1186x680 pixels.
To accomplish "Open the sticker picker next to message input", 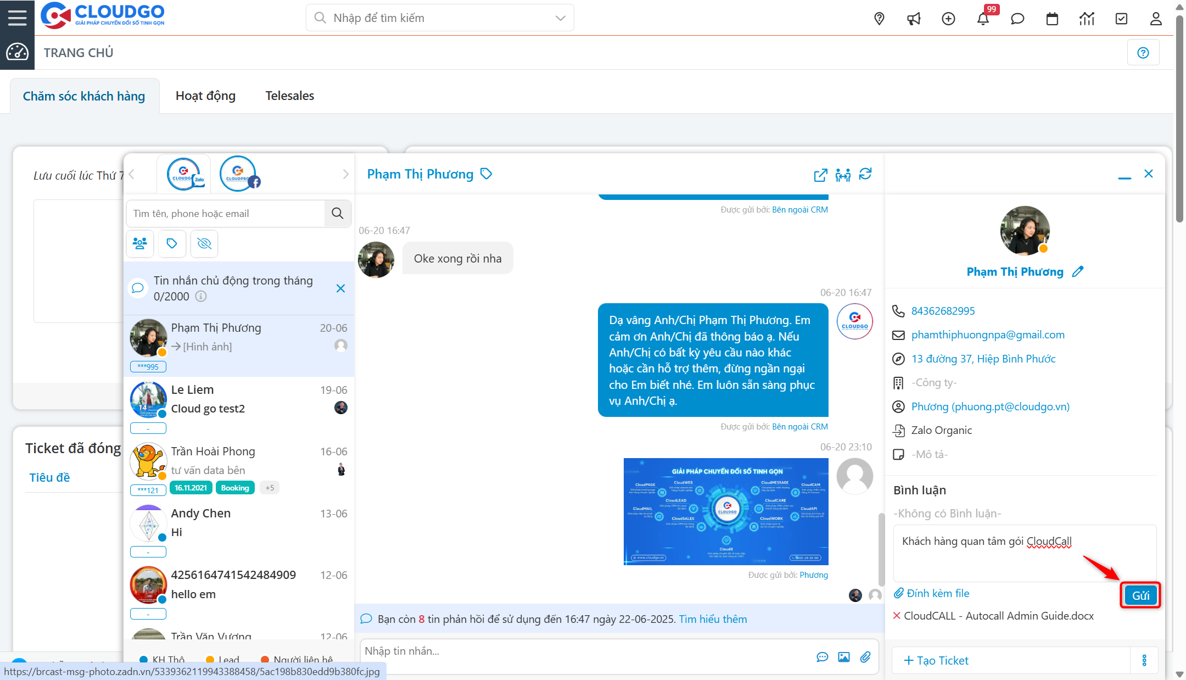I will (822, 657).
